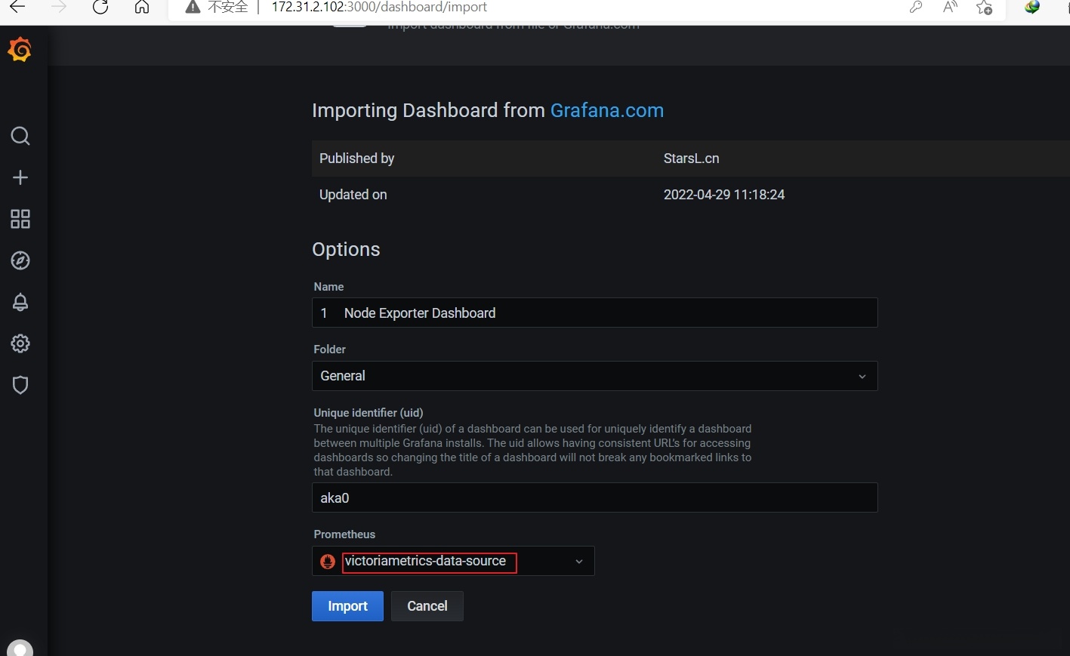Viewport: 1070px width, 656px height.
Task: Click the Import button
Action: (x=347, y=606)
